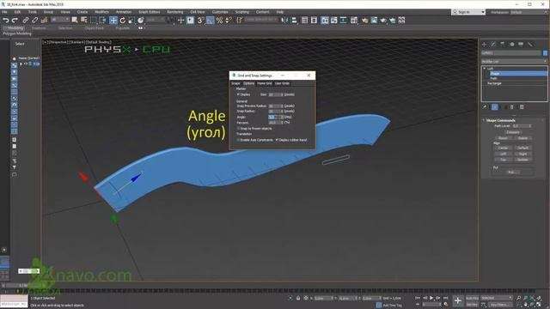This screenshot has width=550, height=309.
Task: Activate the Select and Place tool
Action: click(141, 21)
